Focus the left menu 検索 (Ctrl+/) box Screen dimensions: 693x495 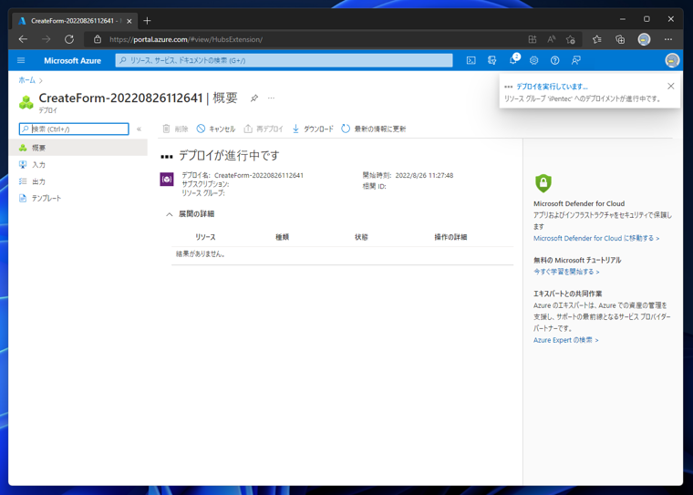pos(74,129)
